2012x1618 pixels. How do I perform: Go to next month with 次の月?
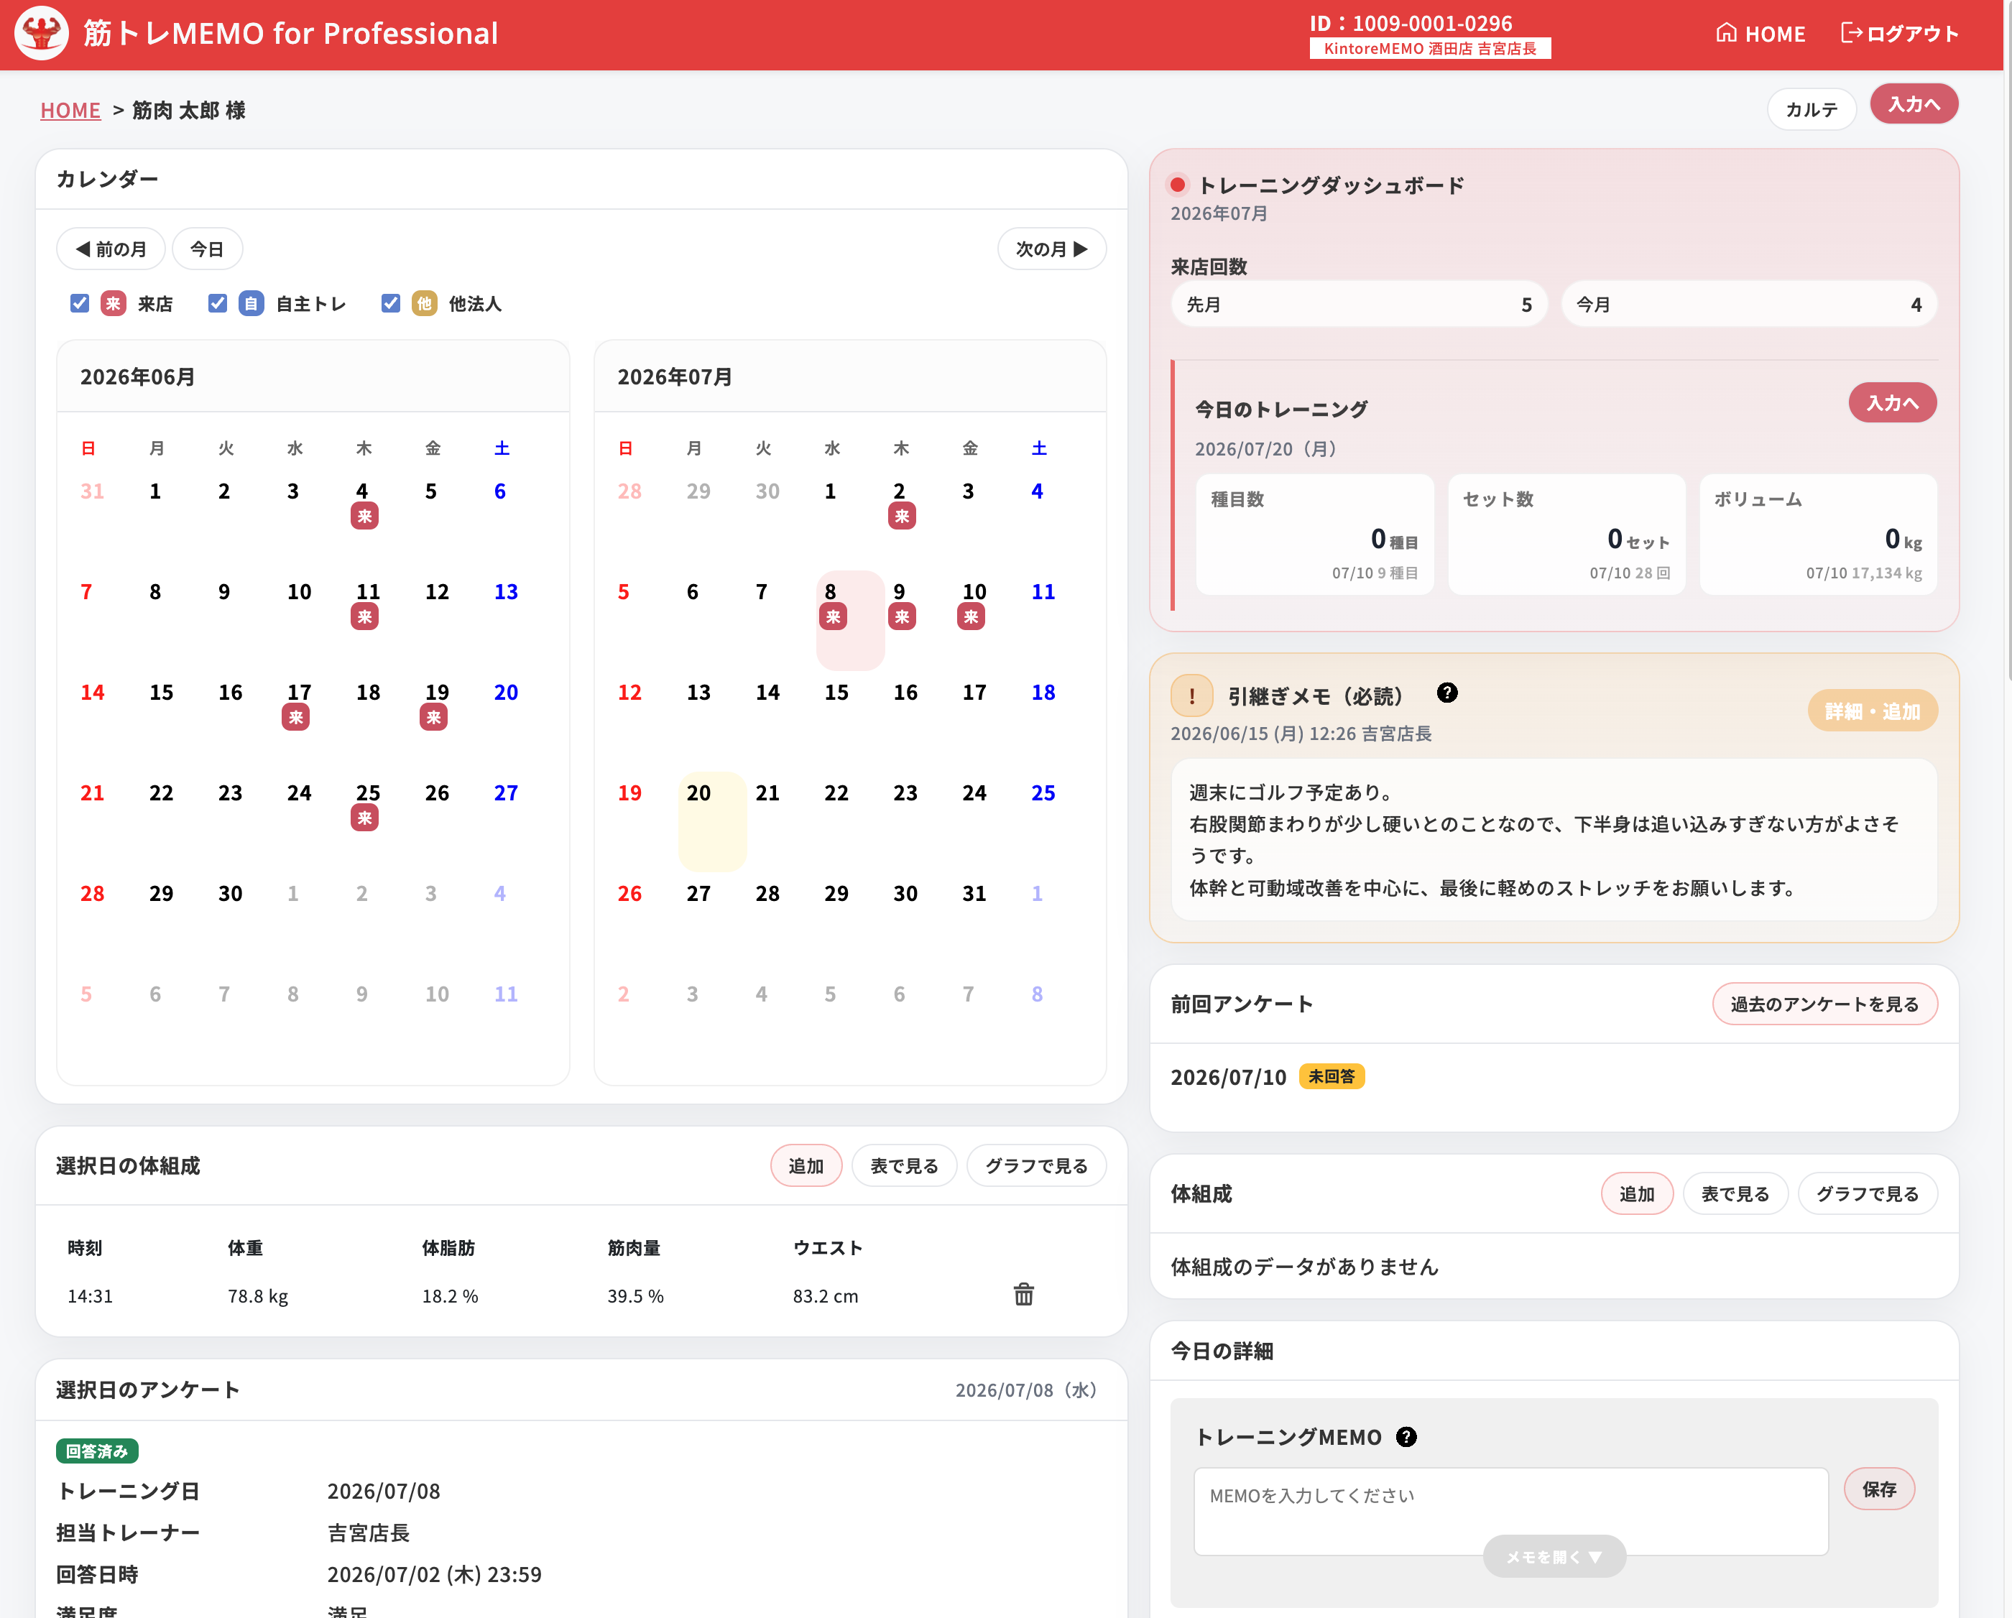pyautogui.click(x=1052, y=249)
